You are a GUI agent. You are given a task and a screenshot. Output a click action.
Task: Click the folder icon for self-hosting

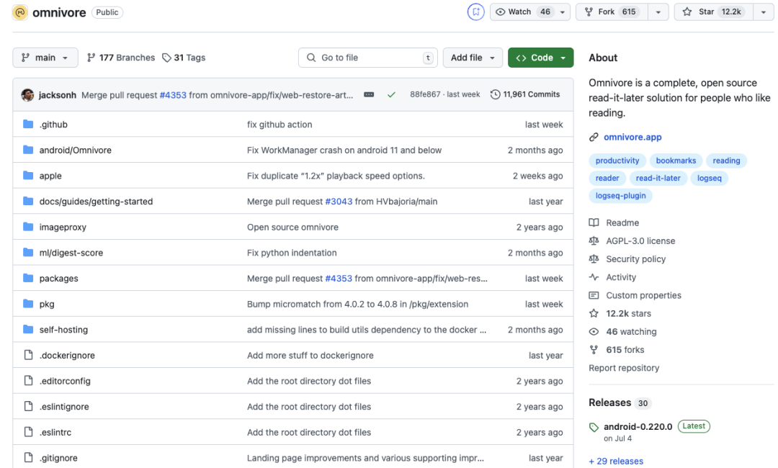coord(28,329)
